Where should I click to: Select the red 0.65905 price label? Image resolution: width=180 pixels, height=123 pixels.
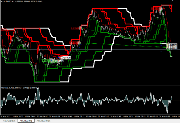75,28
